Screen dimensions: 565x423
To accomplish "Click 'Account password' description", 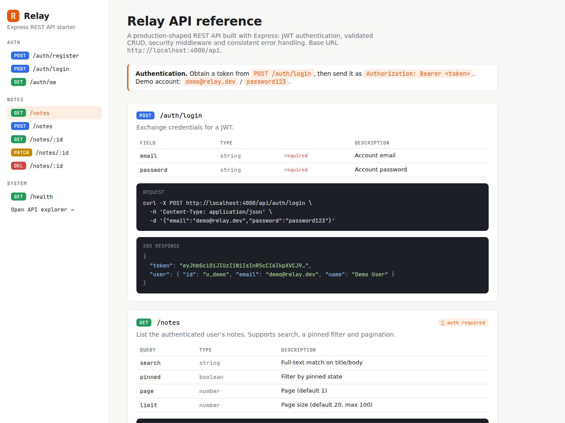I will tap(381, 170).
